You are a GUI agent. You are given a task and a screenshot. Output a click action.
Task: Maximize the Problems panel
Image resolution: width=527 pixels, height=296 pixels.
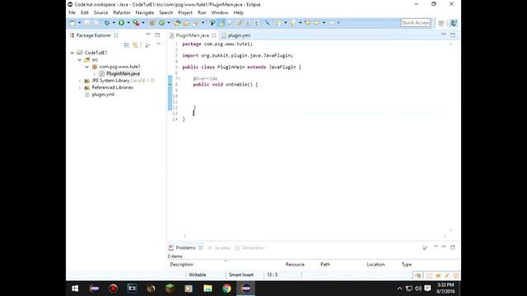pos(453,247)
